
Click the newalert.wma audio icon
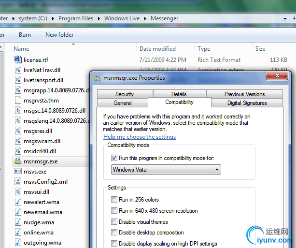pyautogui.click(x=18, y=202)
